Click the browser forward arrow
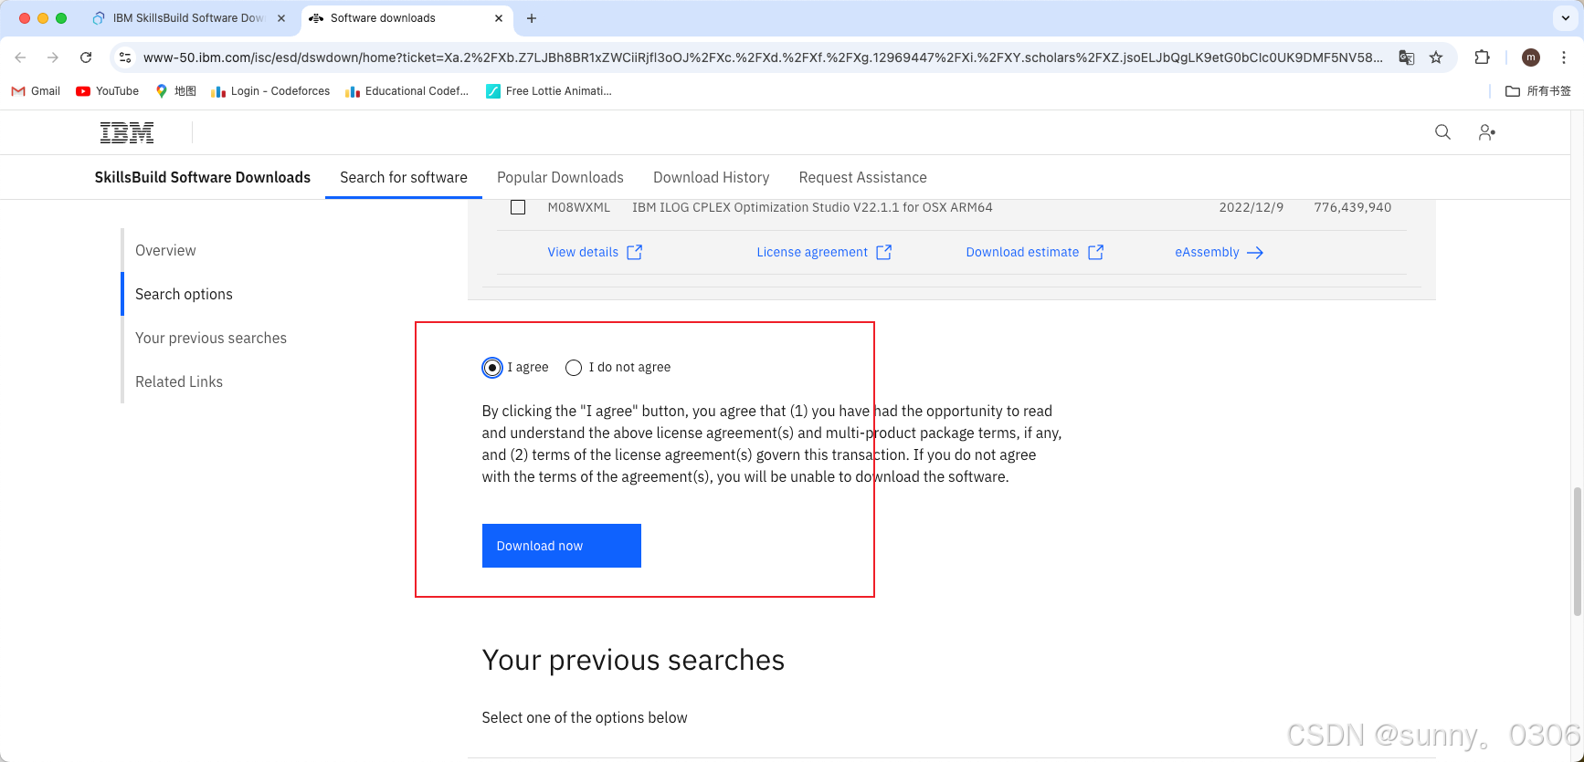Image resolution: width=1584 pixels, height=762 pixels. pyautogui.click(x=53, y=57)
